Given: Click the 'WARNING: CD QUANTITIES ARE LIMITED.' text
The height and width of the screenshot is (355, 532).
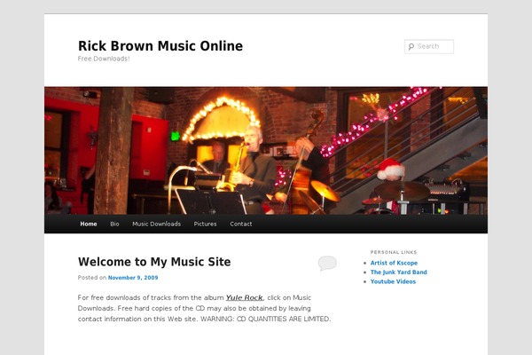Looking at the screenshot, I should click(x=266, y=319).
